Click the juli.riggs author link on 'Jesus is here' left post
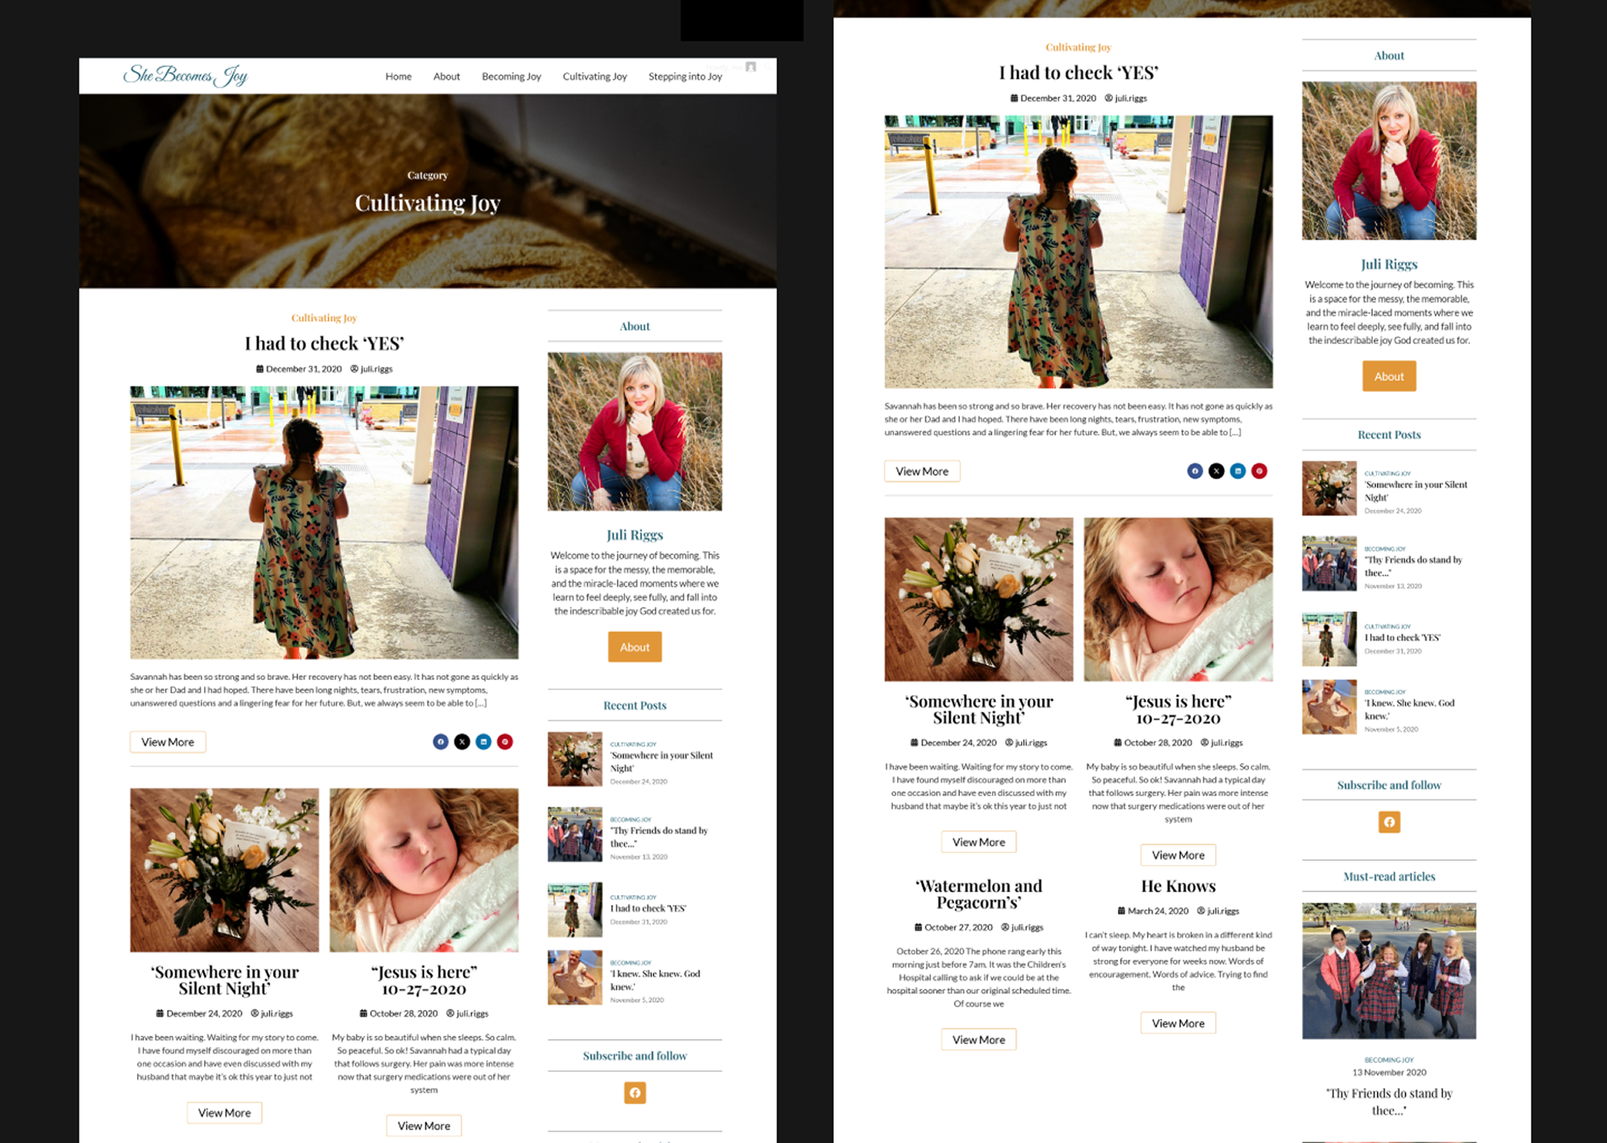 pos(472,1013)
